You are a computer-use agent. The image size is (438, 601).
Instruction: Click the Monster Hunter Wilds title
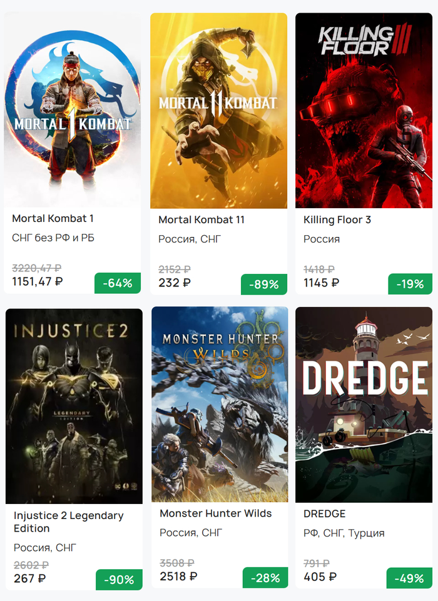215,513
